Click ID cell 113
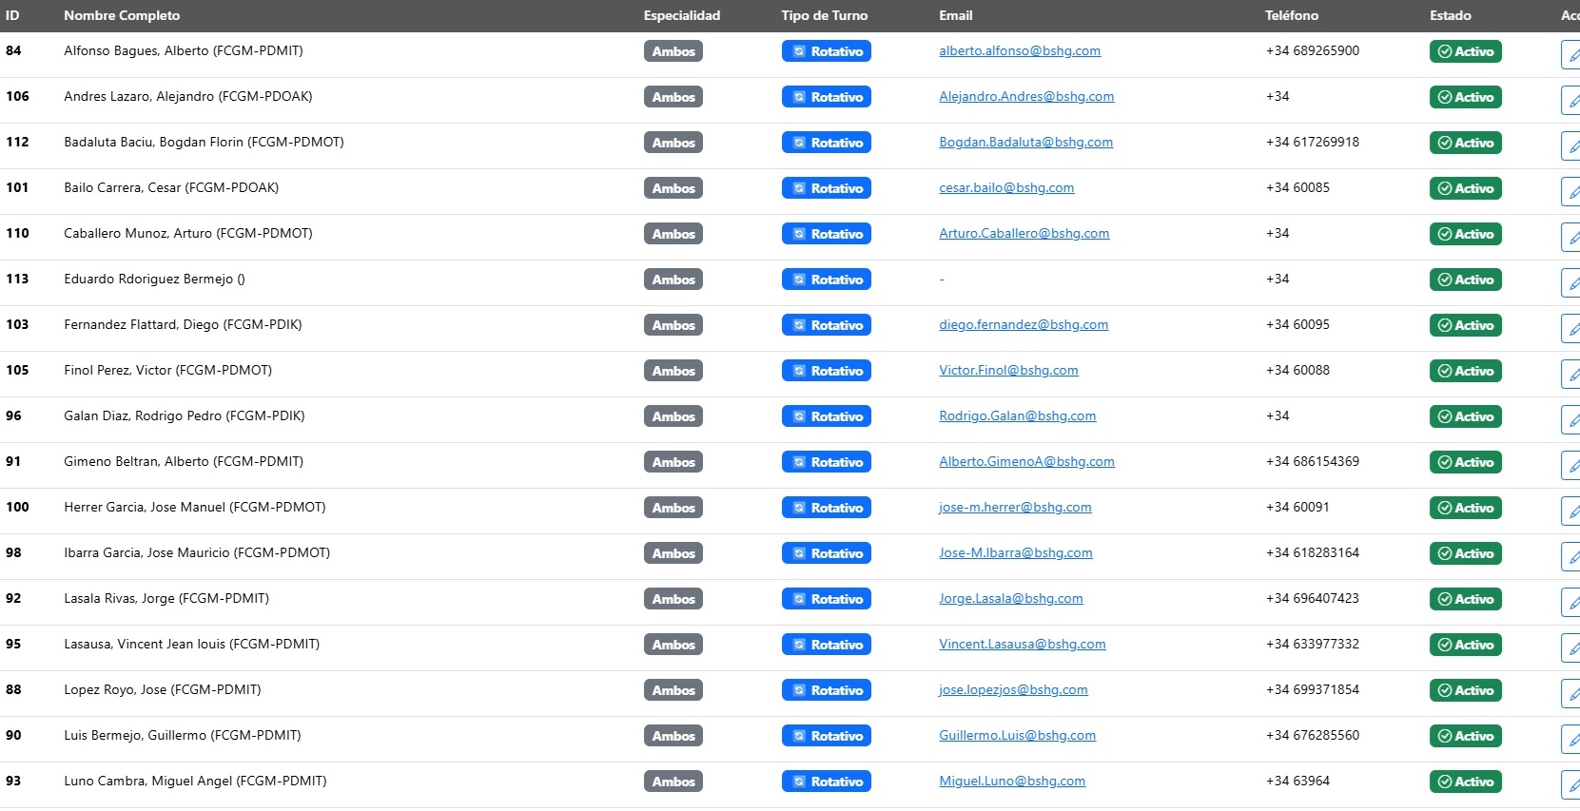Screen dimensions: 1580x811 [x=17, y=280]
